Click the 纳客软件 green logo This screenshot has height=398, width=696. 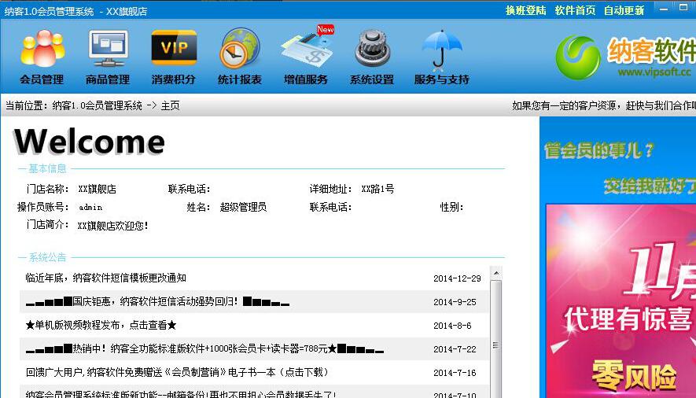pyautogui.click(x=577, y=57)
